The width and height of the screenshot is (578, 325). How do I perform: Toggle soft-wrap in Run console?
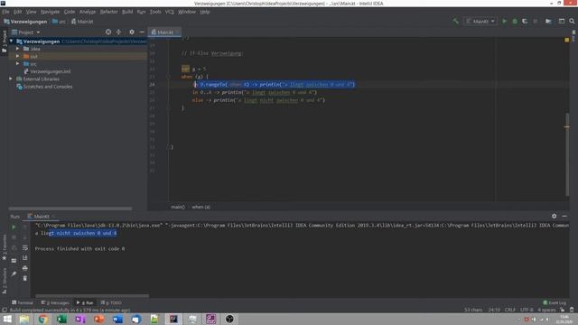[x=25, y=247]
